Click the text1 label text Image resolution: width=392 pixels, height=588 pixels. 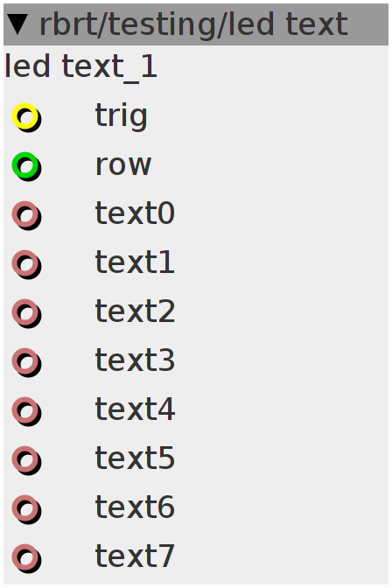pos(135,262)
